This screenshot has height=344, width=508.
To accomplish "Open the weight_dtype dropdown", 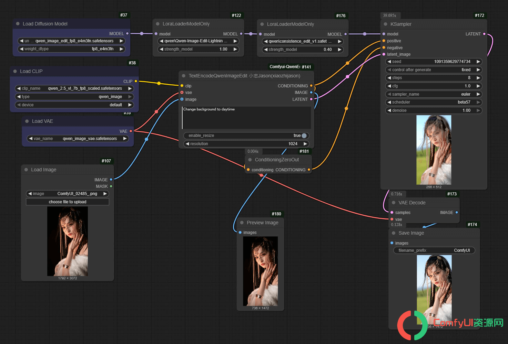I will click(x=71, y=49).
